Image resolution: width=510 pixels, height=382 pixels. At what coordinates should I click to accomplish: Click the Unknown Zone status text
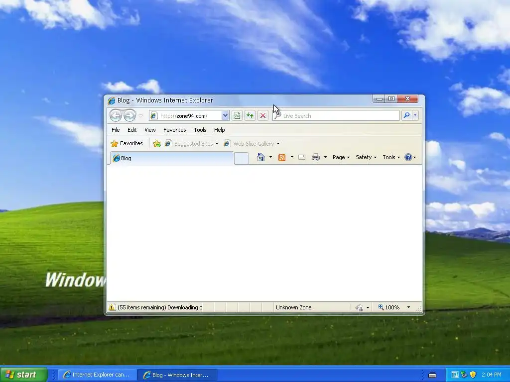click(294, 307)
